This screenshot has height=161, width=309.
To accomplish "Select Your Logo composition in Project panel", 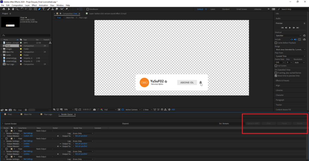I will (x=11, y=64).
